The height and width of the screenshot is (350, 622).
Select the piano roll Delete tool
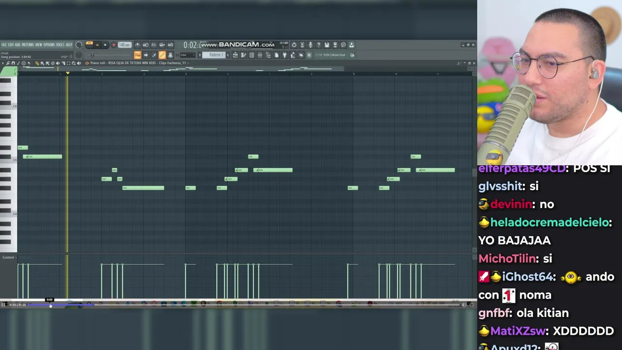click(52, 63)
